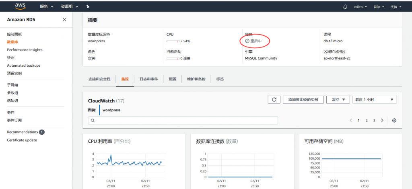
Task: Select metrics page 1
Action: 358,121
